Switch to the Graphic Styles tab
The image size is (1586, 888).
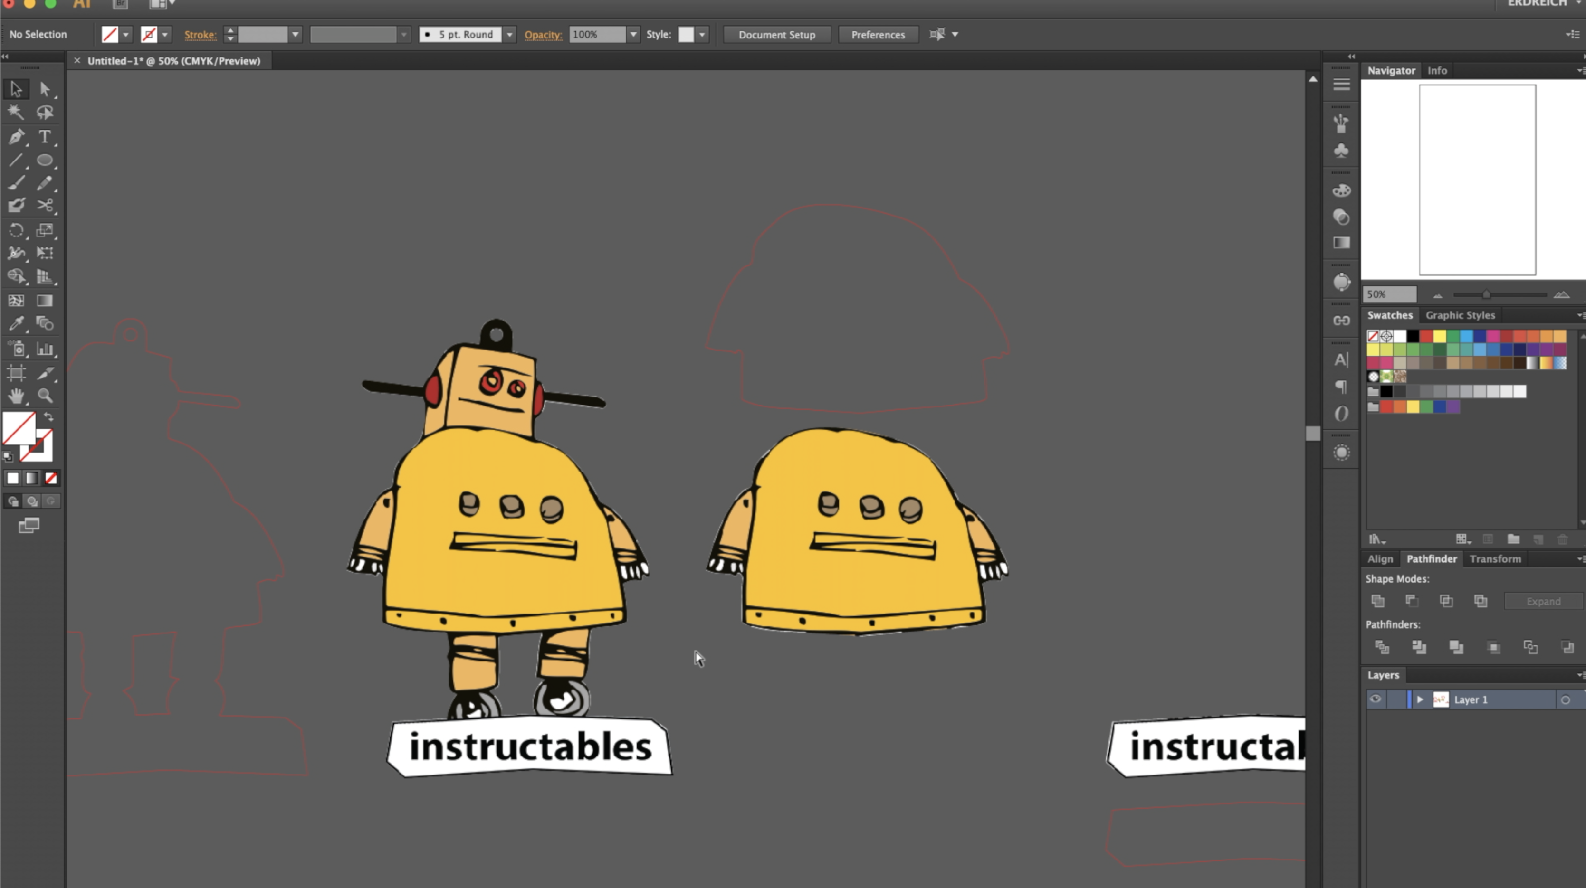click(x=1460, y=315)
